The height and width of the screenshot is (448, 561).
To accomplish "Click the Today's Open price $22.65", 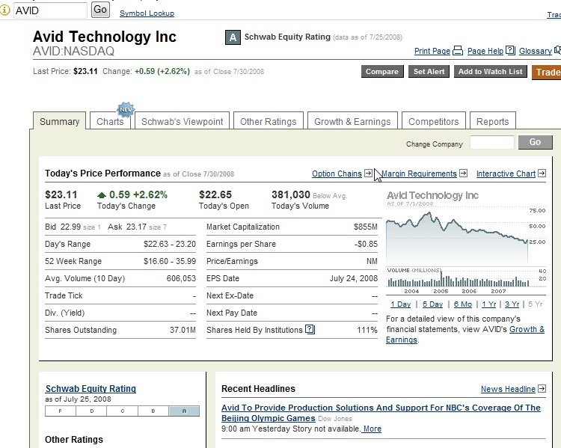I will (x=215, y=194).
